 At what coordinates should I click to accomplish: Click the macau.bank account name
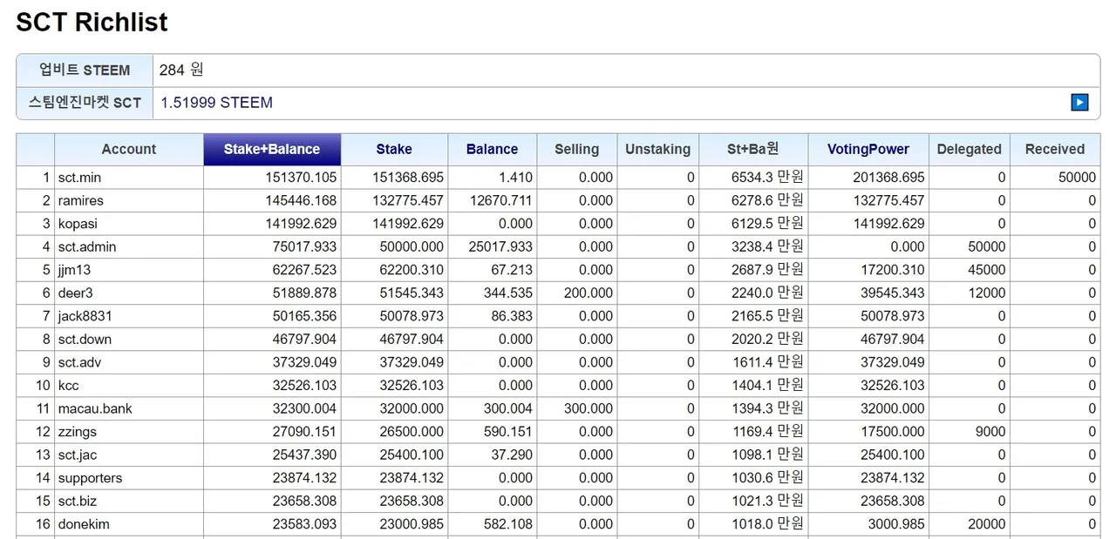[x=95, y=408]
